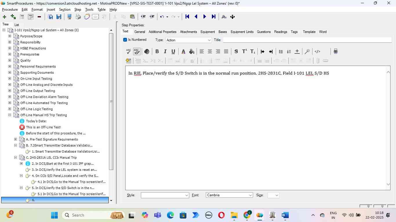This screenshot has height=222, width=396.
Task: Switch to the Attachments tab
Action: [x=188, y=32]
